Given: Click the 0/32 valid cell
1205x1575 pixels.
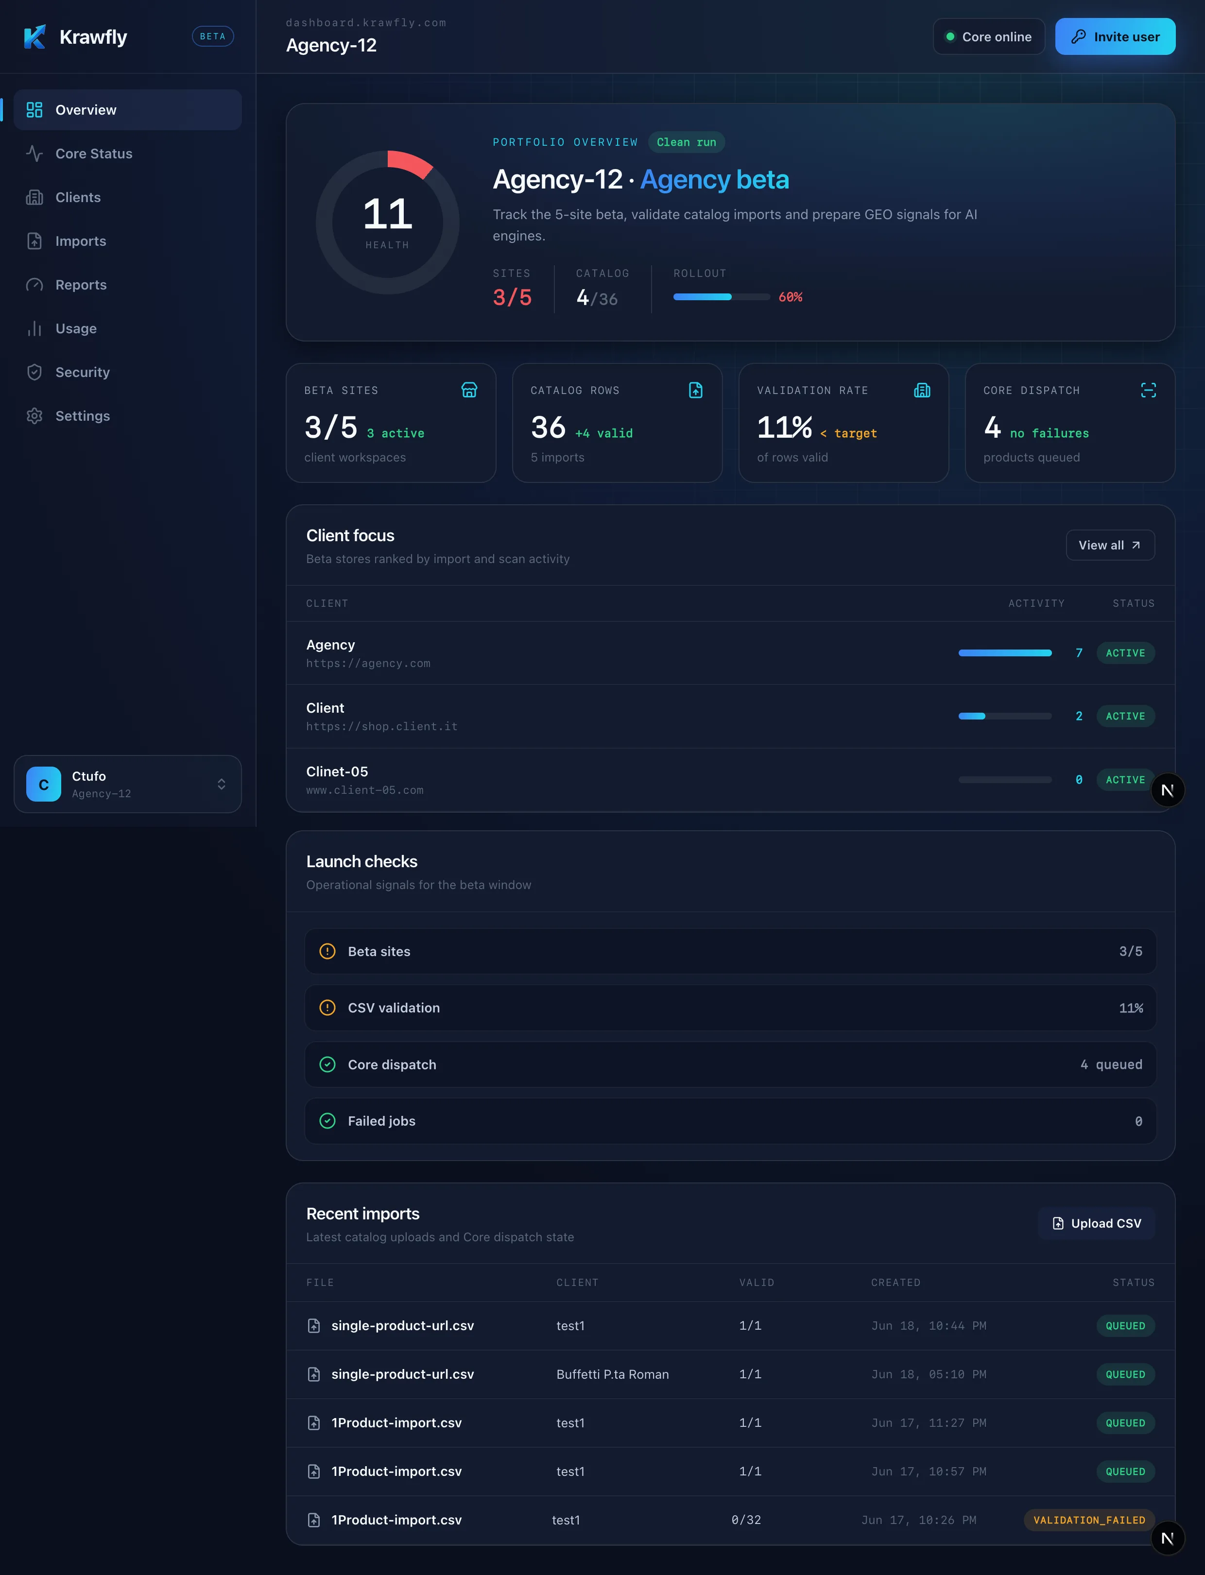Looking at the screenshot, I should pos(746,1520).
